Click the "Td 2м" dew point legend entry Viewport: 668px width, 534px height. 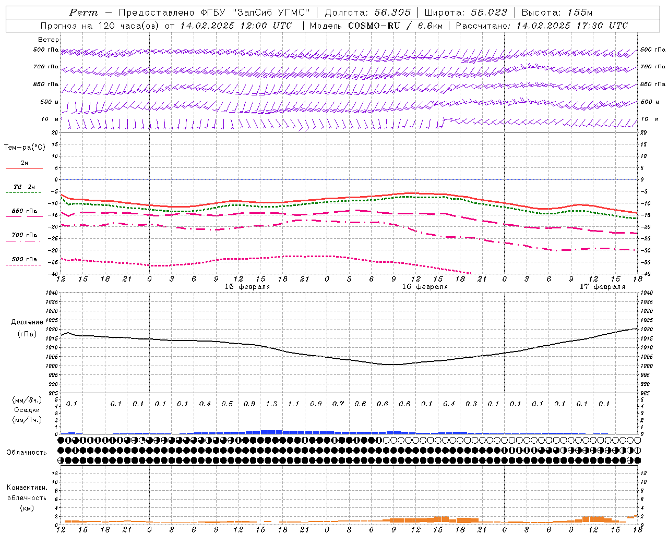pyautogui.click(x=25, y=187)
